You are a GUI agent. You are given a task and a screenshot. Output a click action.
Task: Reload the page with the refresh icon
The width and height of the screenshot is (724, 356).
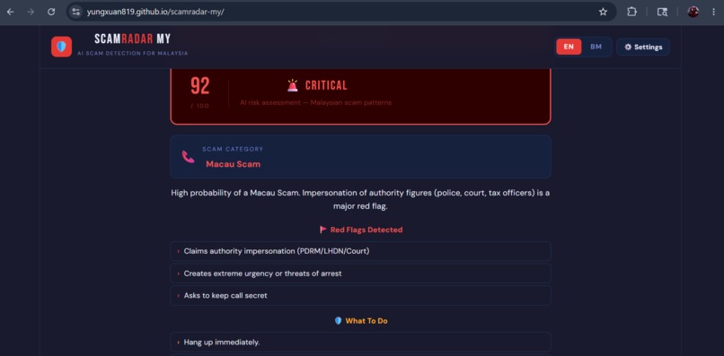click(x=51, y=12)
